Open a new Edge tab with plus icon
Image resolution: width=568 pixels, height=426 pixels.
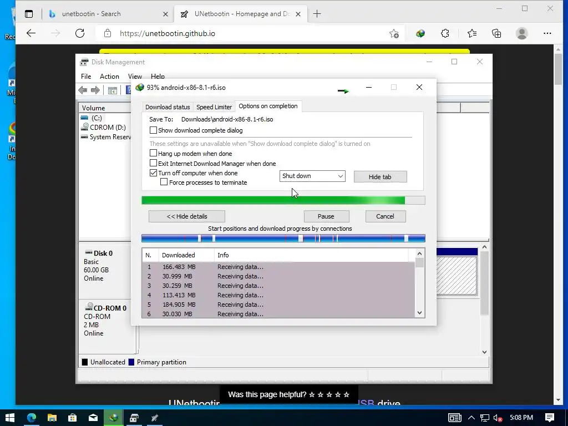pyautogui.click(x=317, y=14)
